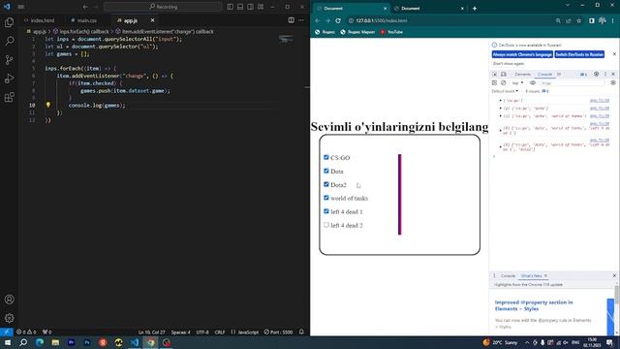Switch to the main.css editor tab

point(84,20)
